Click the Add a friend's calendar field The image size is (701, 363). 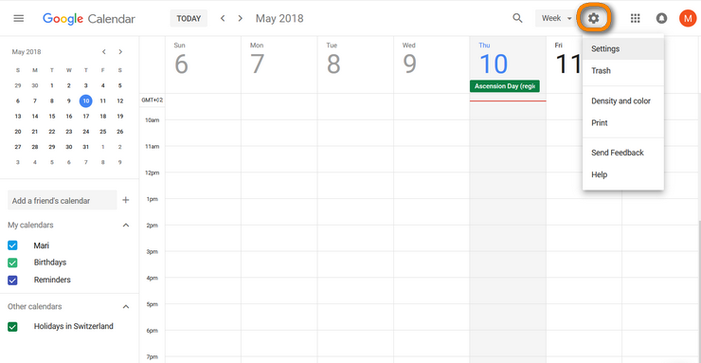click(63, 200)
